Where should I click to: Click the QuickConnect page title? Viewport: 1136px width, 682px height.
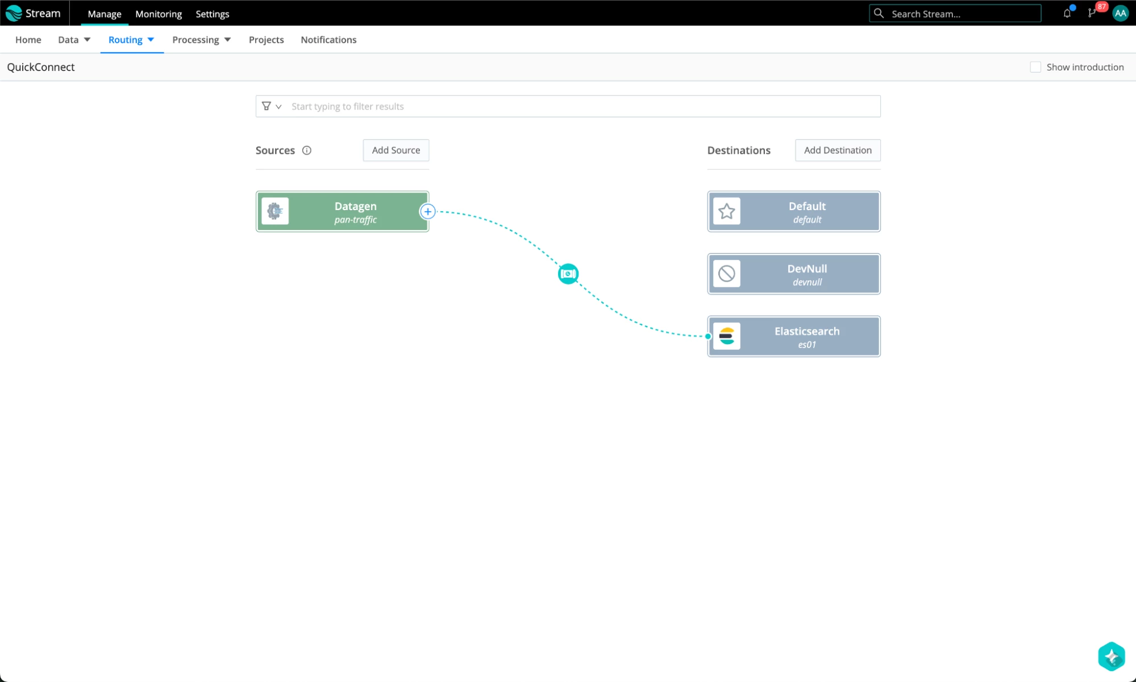click(41, 67)
